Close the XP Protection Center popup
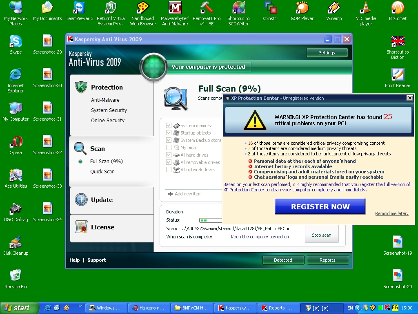The height and width of the screenshot is (314, 418). [410, 98]
